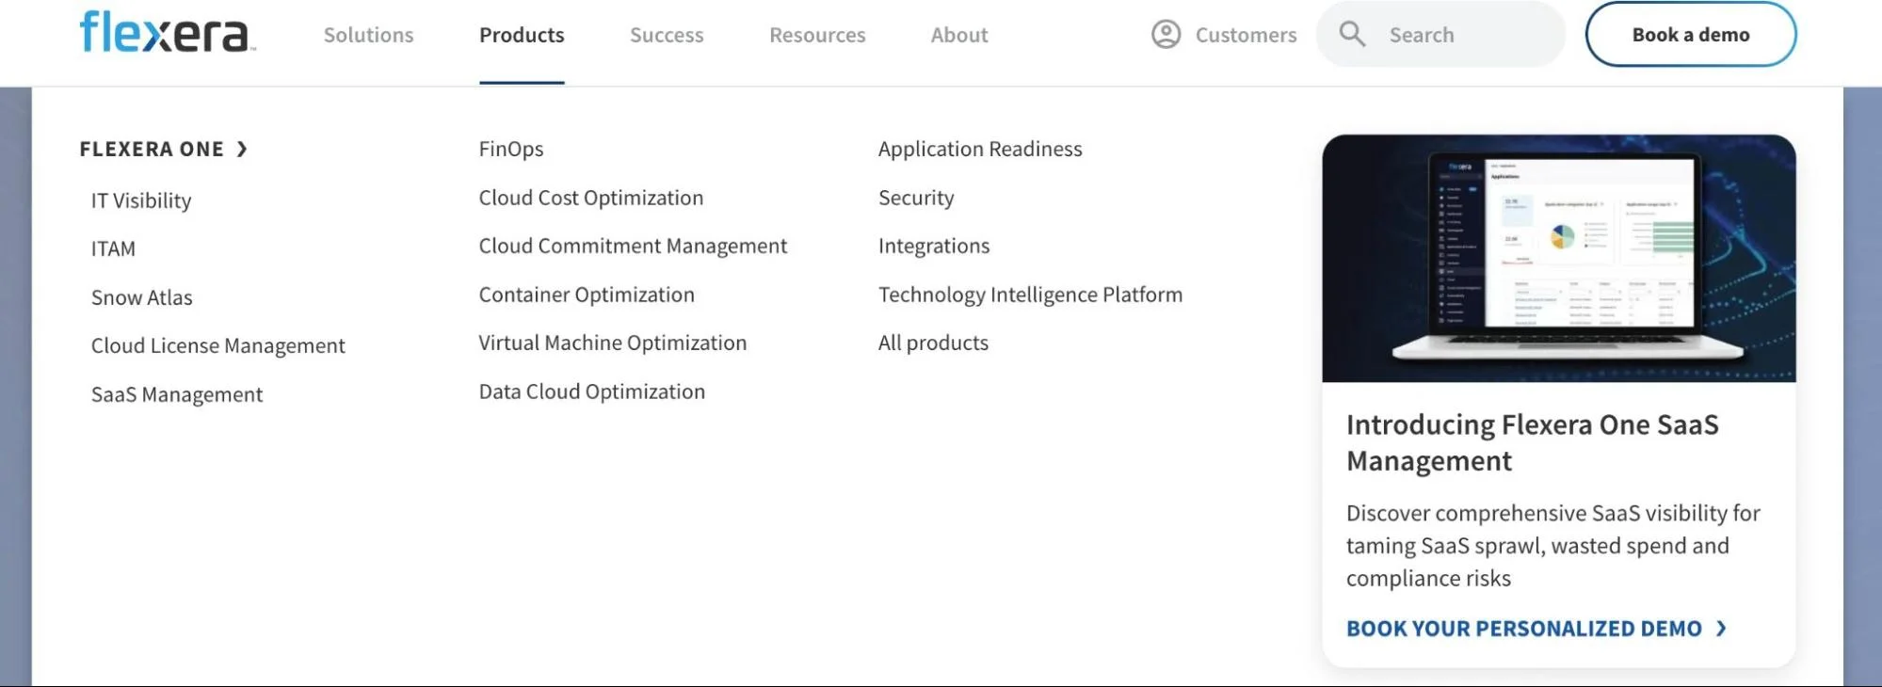
Task: Open Cloud License Management
Action: tap(217, 346)
